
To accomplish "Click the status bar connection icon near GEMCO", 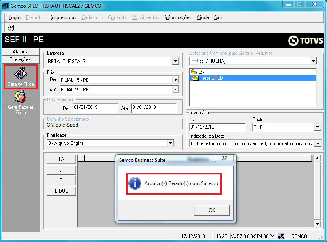I will point(281,236).
